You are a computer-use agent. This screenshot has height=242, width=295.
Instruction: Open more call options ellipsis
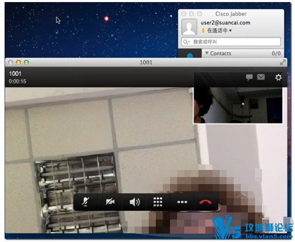pos(182,202)
